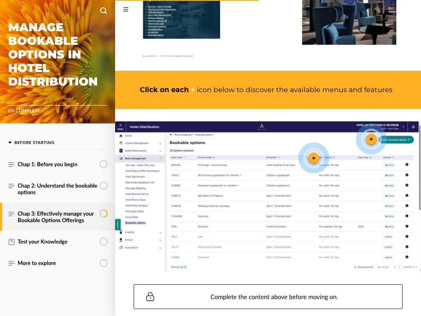The image size is (421, 316).
Task: Expand the Hotel Performance chevron
Action: point(160,151)
